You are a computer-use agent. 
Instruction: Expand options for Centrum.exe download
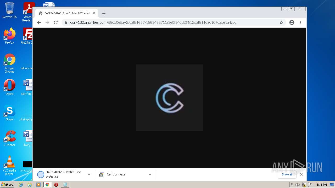pyautogui.click(x=150, y=174)
